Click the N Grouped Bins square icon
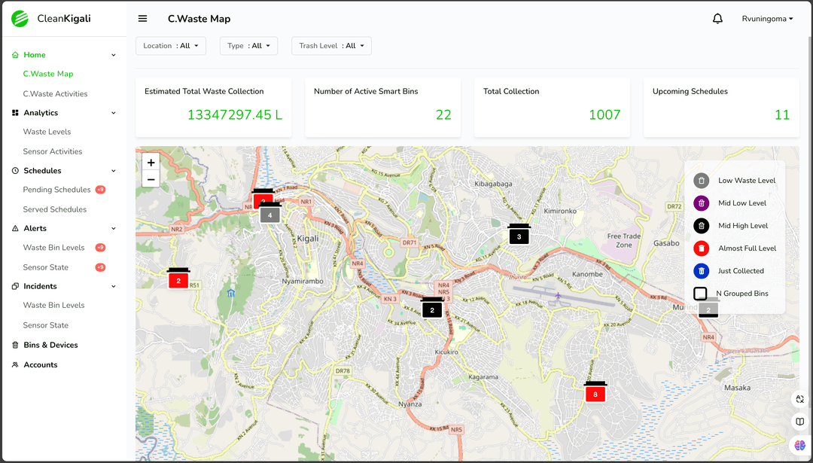Viewport: 813px width, 463px height. (700, 294)
